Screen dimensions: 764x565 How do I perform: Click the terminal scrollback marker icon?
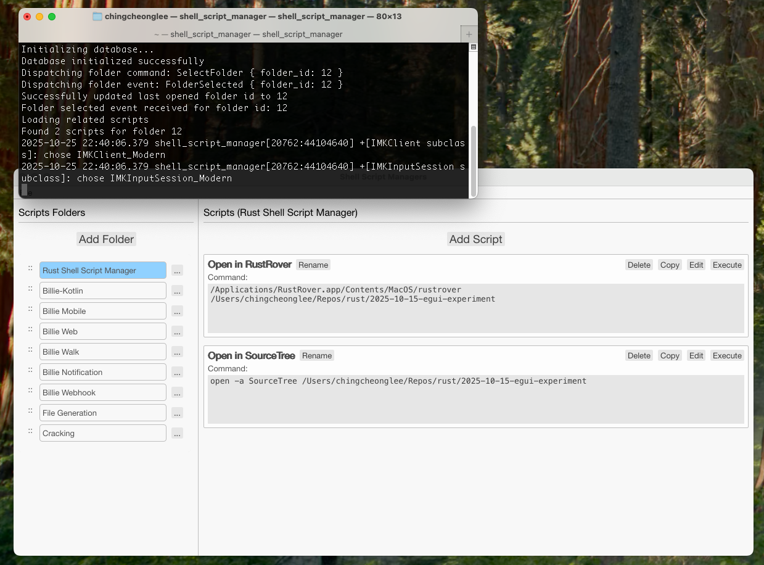(473, 47)
